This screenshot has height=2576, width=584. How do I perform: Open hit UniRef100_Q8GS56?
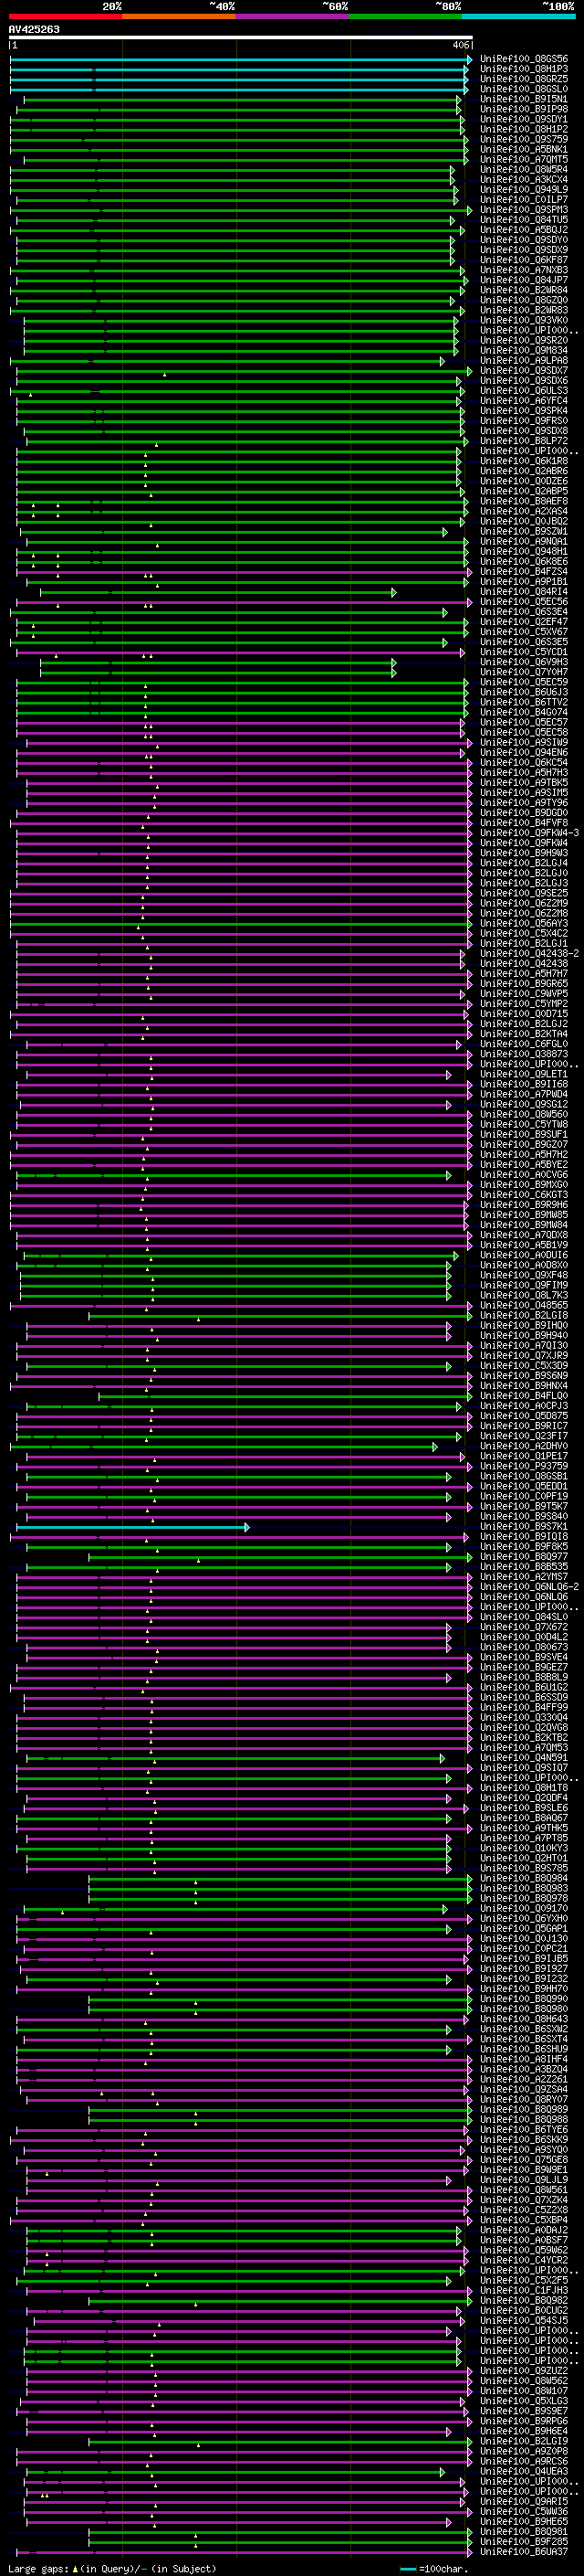click(x=524, y=59)
